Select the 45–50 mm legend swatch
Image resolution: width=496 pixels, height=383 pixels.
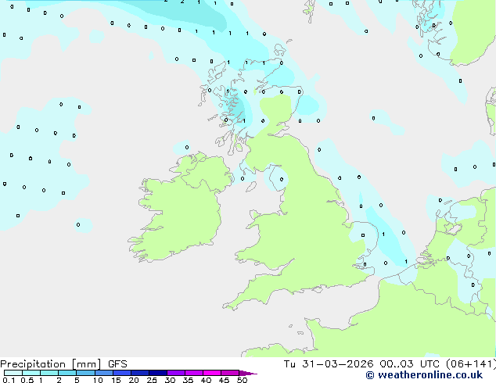point(230,373)
